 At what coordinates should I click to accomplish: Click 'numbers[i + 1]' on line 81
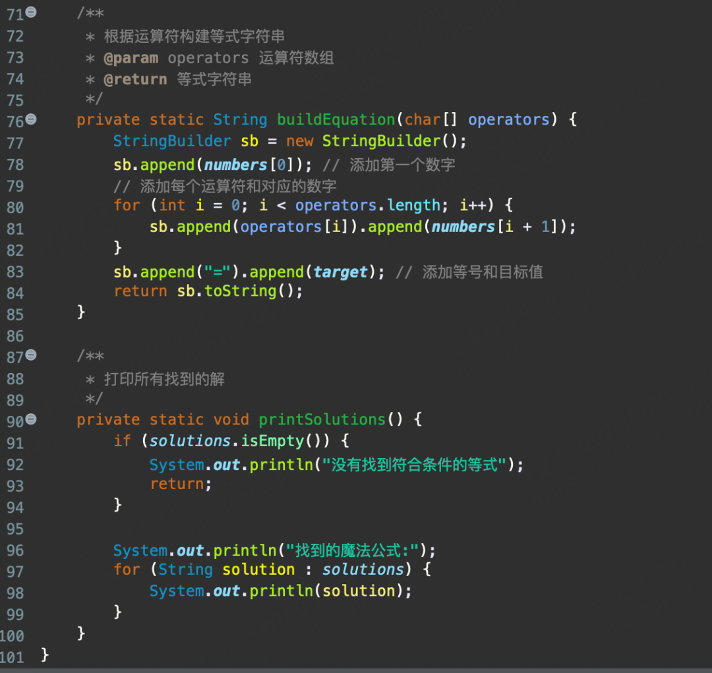(x=494, y=227)
